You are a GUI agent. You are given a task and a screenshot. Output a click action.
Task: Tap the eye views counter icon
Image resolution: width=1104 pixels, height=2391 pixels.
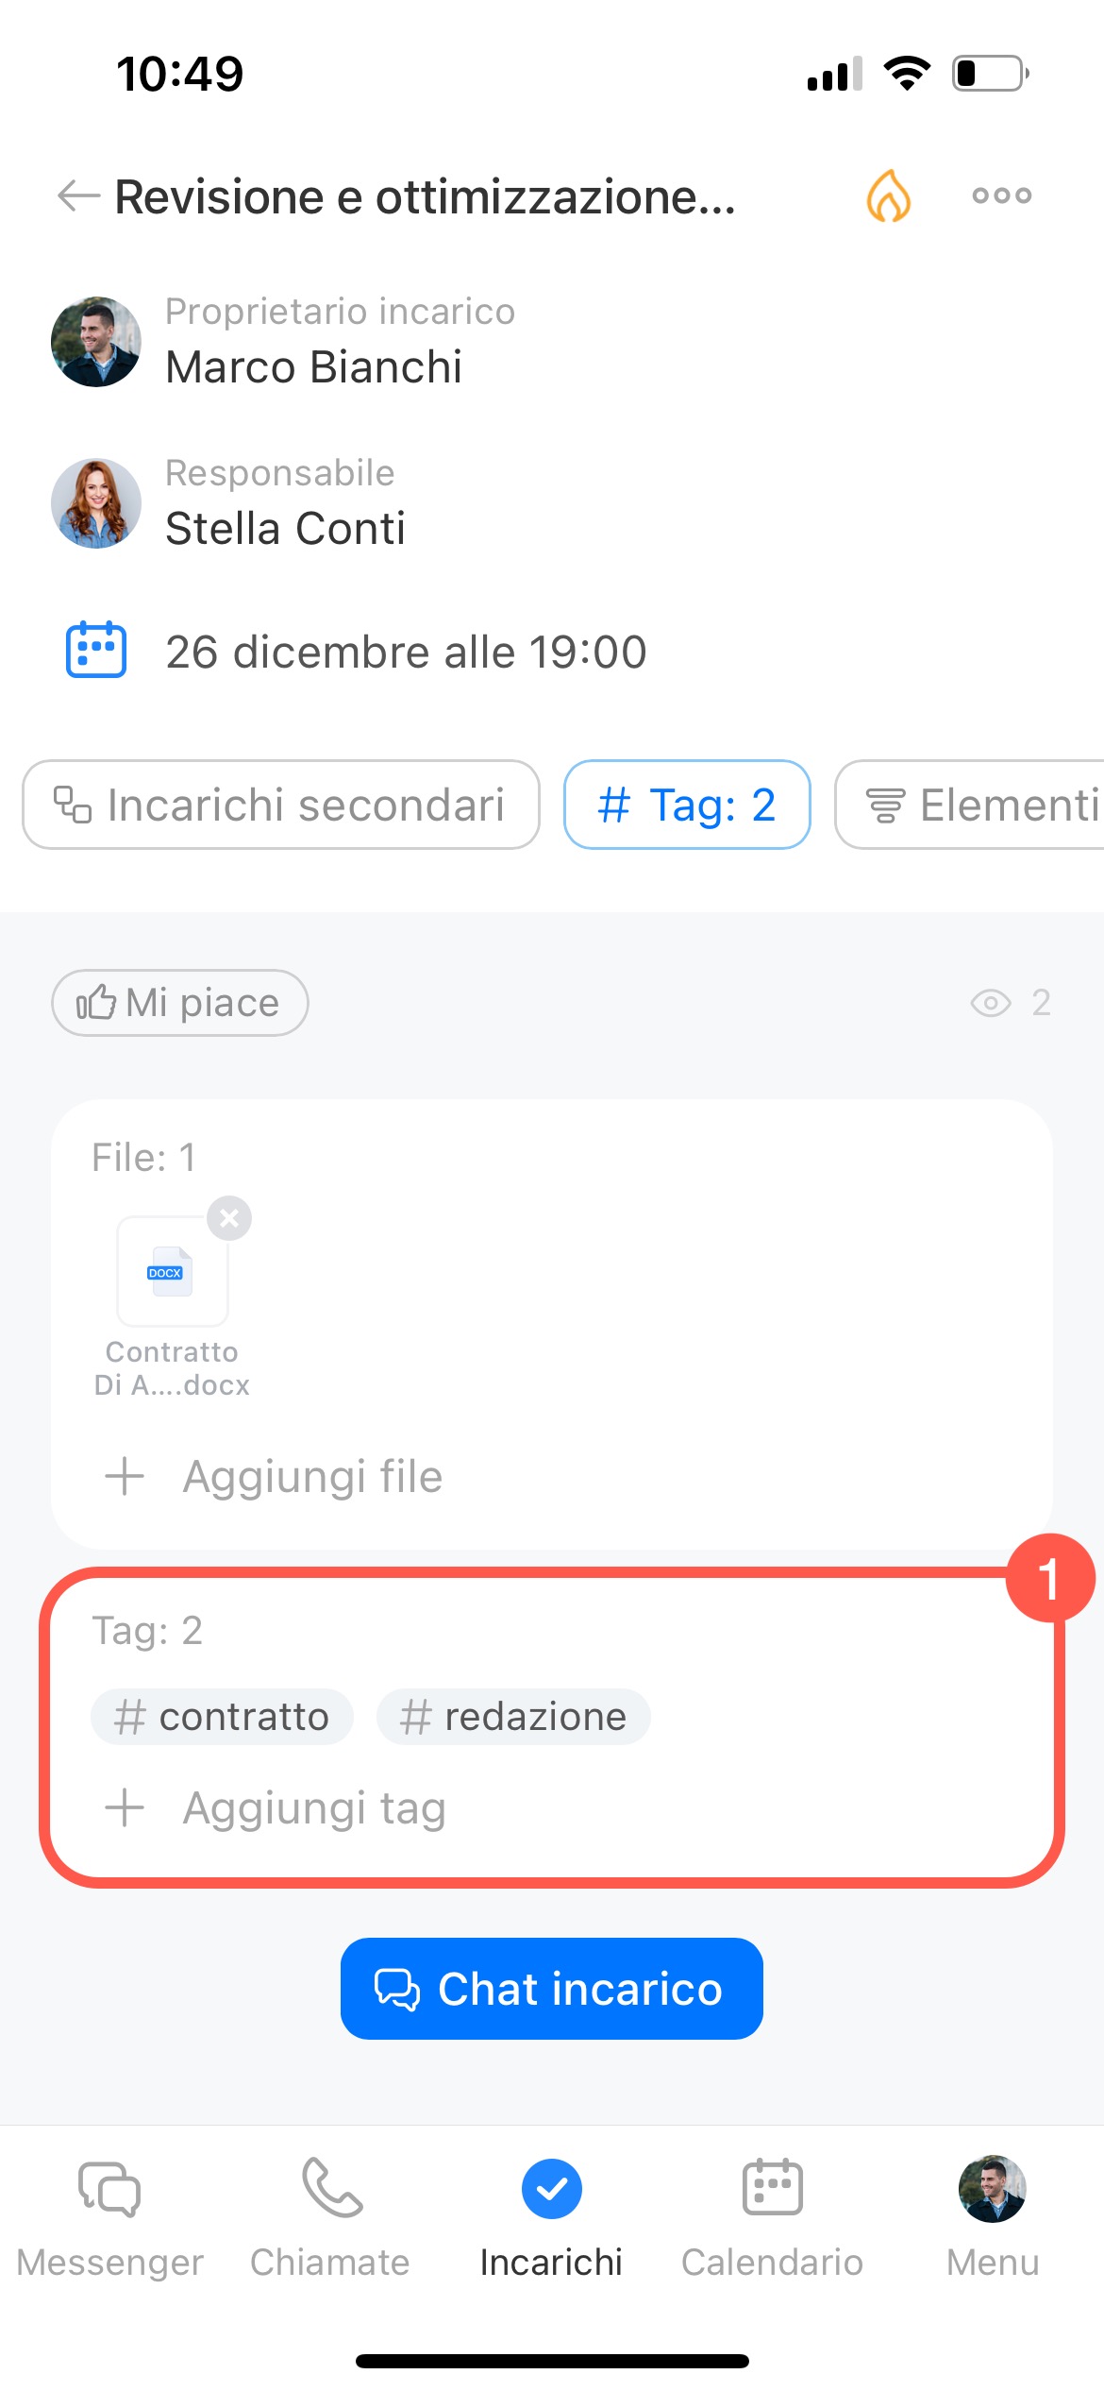click(991, 1003)
